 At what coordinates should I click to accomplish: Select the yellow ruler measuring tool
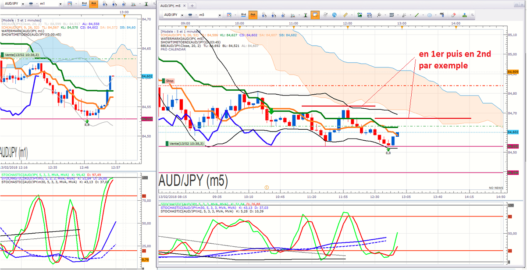[x=345, y=15]
